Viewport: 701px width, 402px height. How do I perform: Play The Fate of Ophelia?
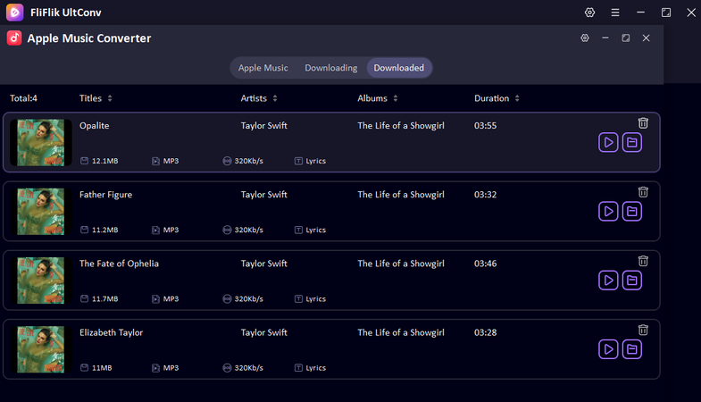[x=608, y=281]
